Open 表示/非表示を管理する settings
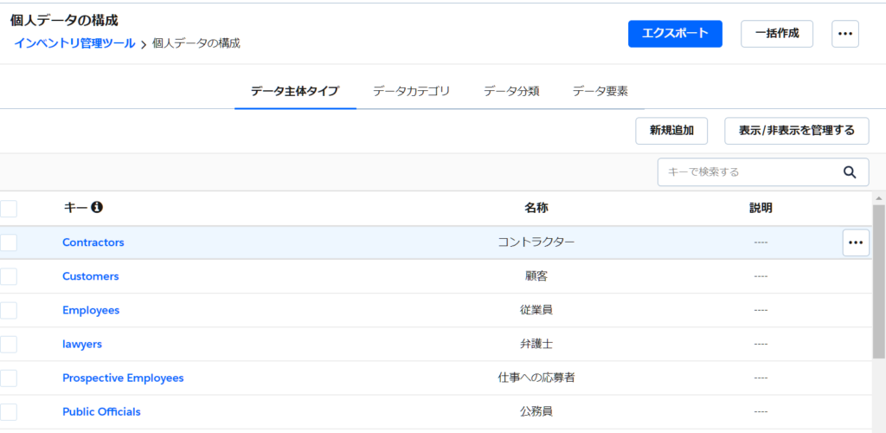 [x=796, y=131]
